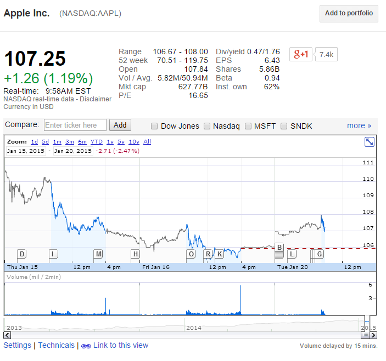Click Add to portfolio button
Screen dimensions: 386x361
pos(349,13)
